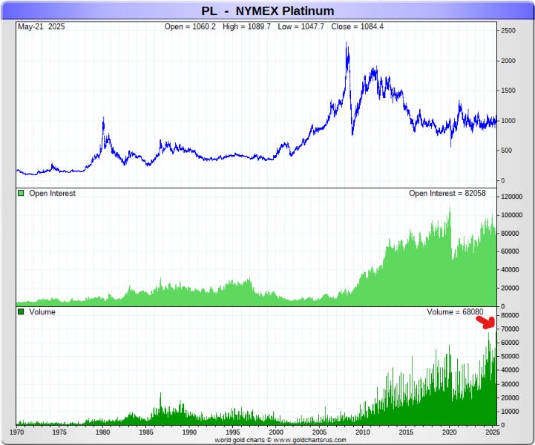Click the Low = 1047.7 value
The height and width of the screenshot is (445, 535).
(301, 27)
